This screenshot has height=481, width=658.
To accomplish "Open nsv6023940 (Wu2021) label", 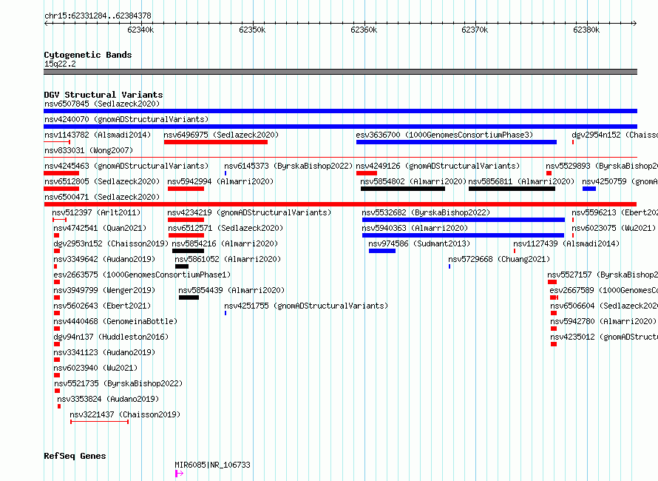I will (x=95, y=368).
